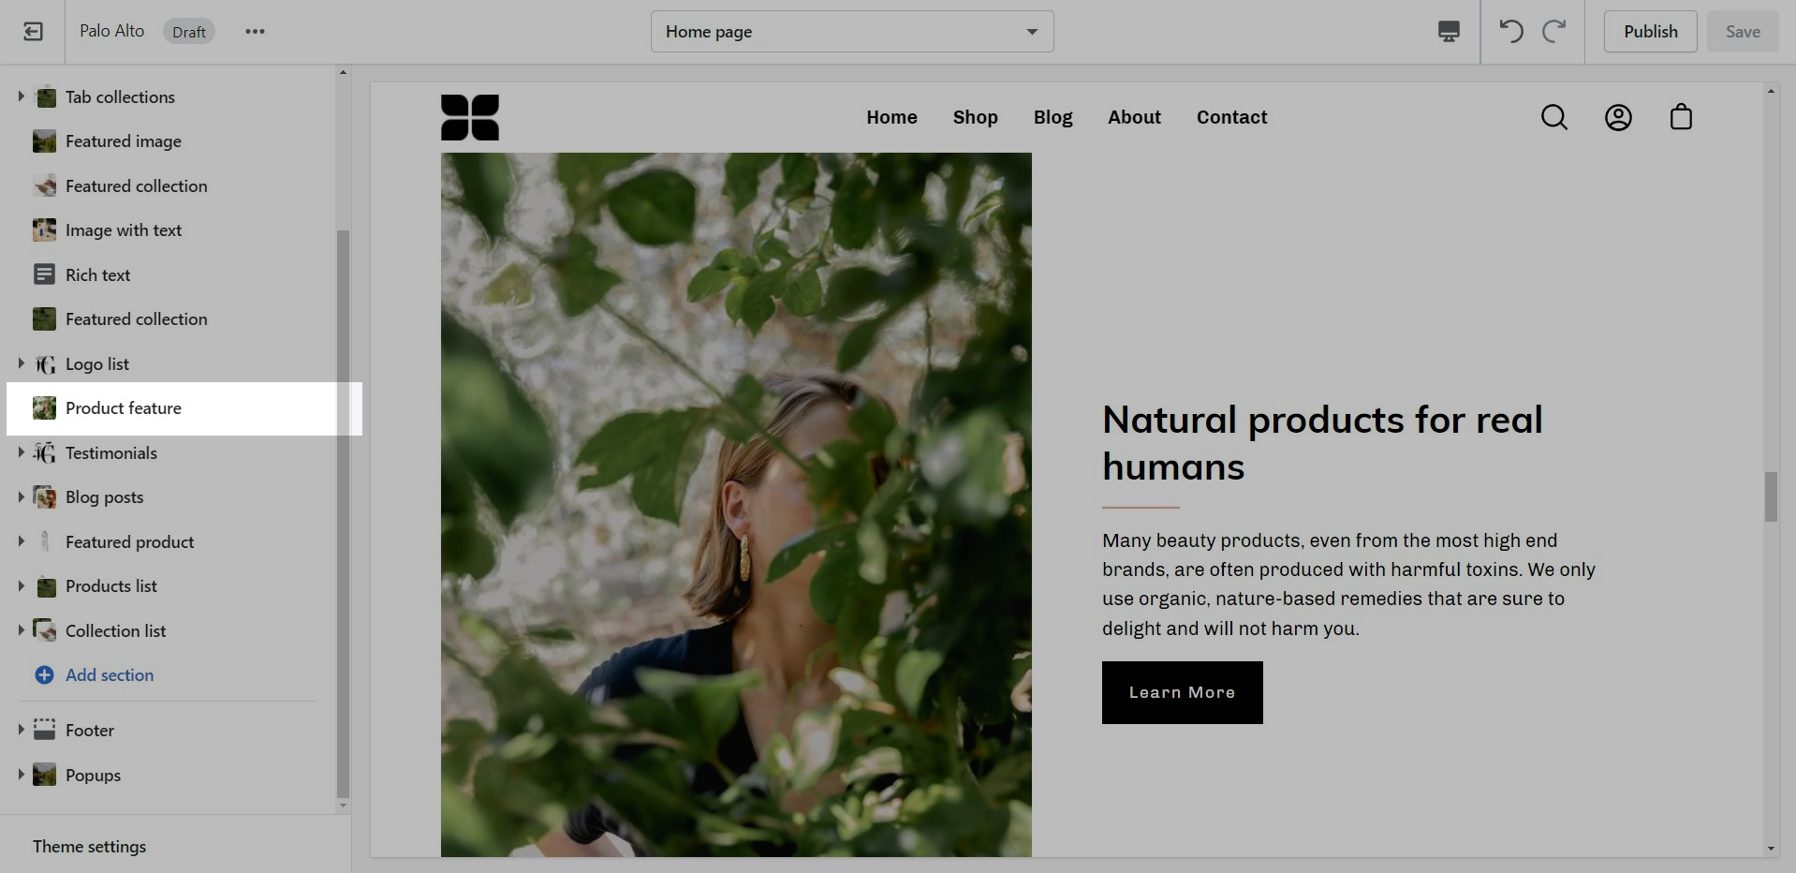Click the Learn More button

pos(1182,692)
